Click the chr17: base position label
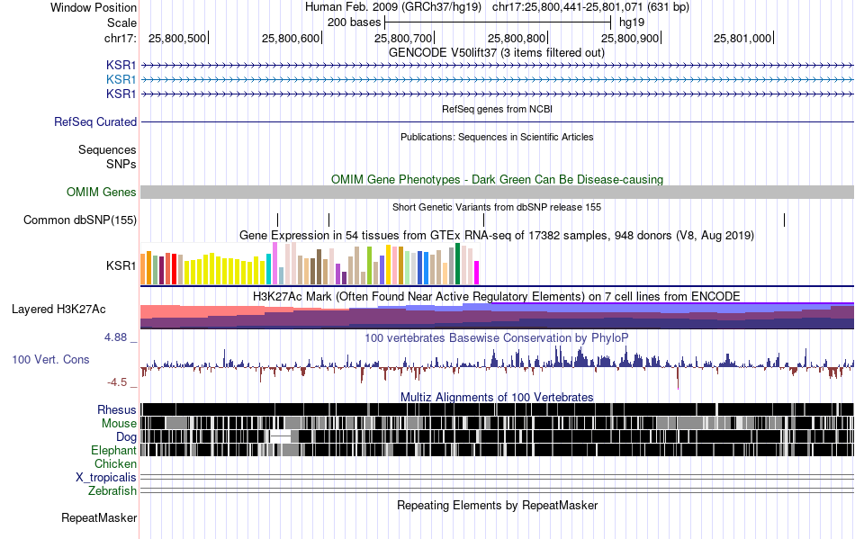 120,38
